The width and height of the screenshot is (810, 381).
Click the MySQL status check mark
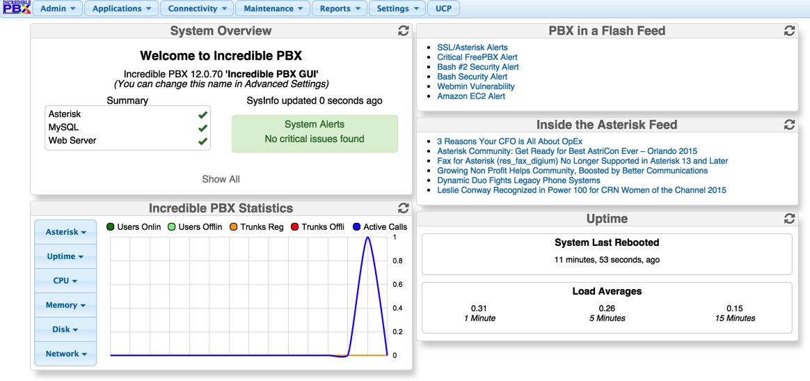202,127
